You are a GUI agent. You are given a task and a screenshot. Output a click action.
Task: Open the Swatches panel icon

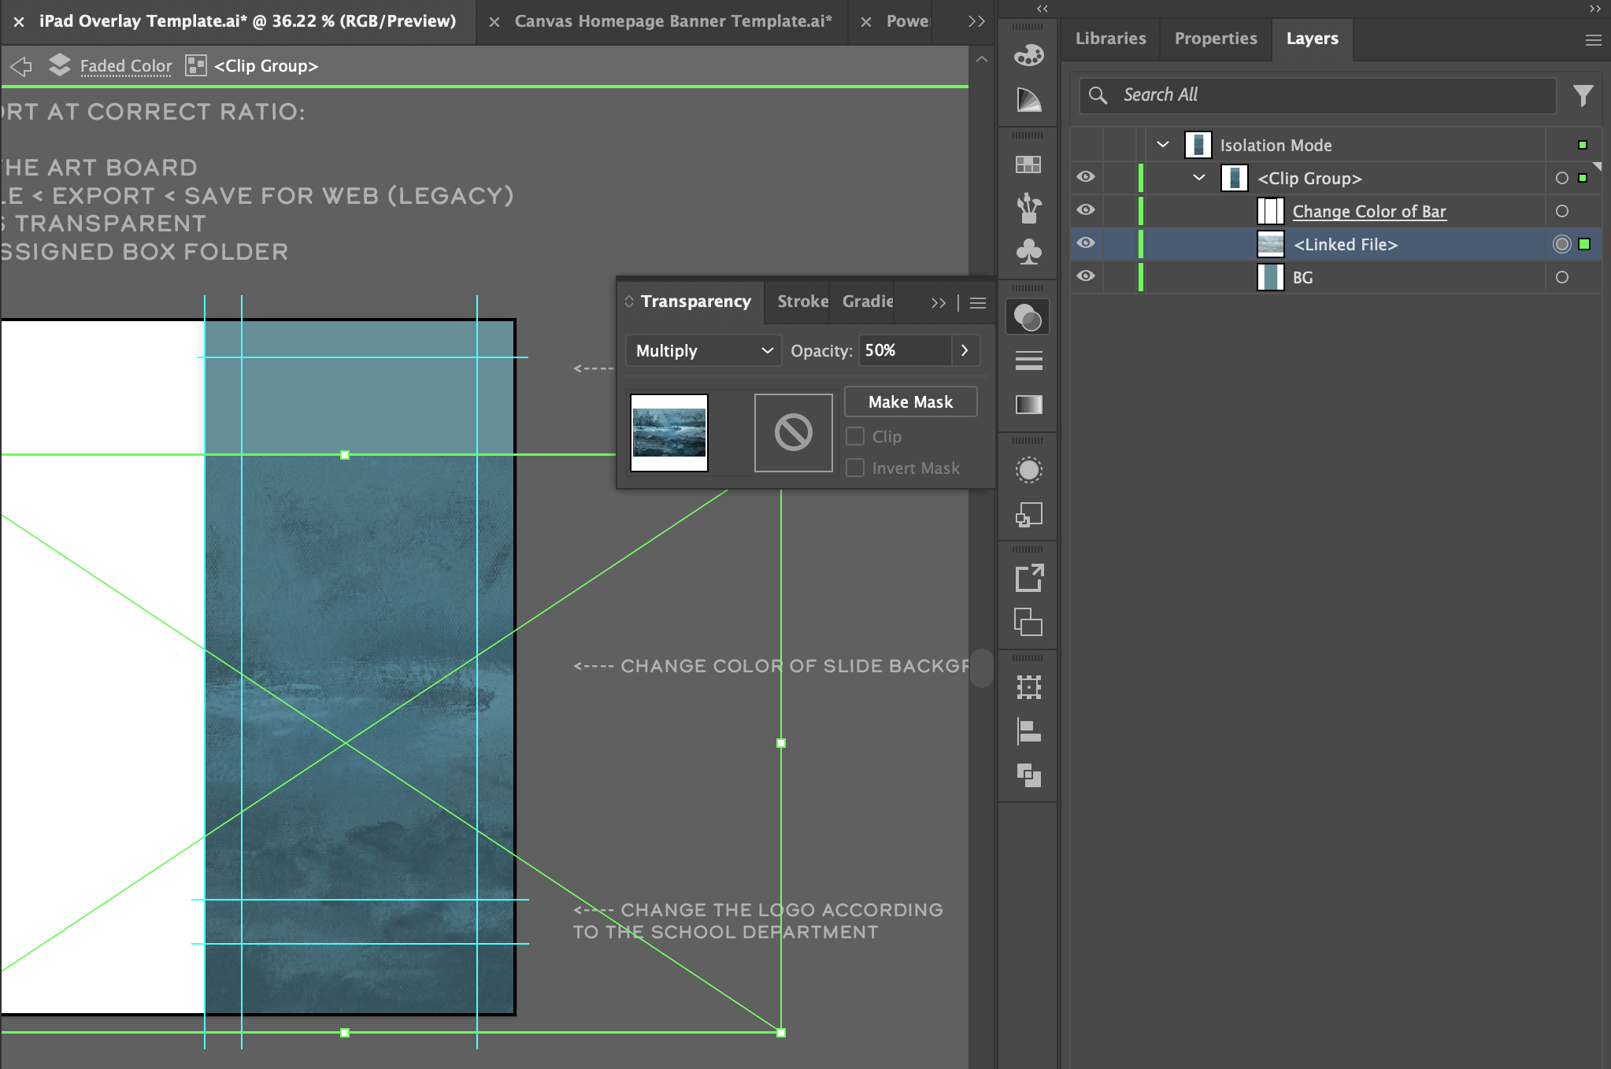point(1028,165)
